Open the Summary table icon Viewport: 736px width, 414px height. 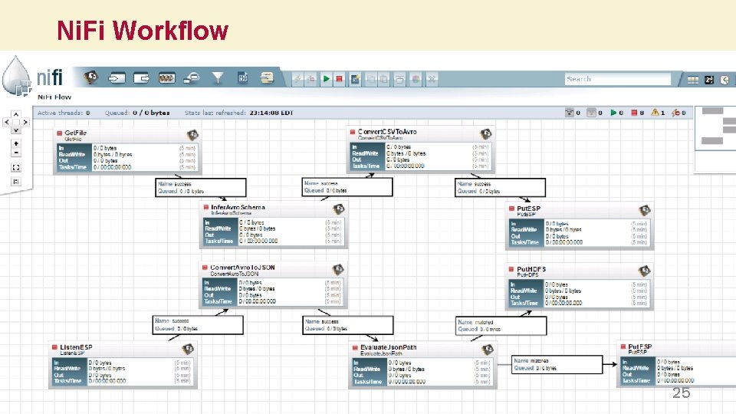pyautogui.click(x=693, y=80)
